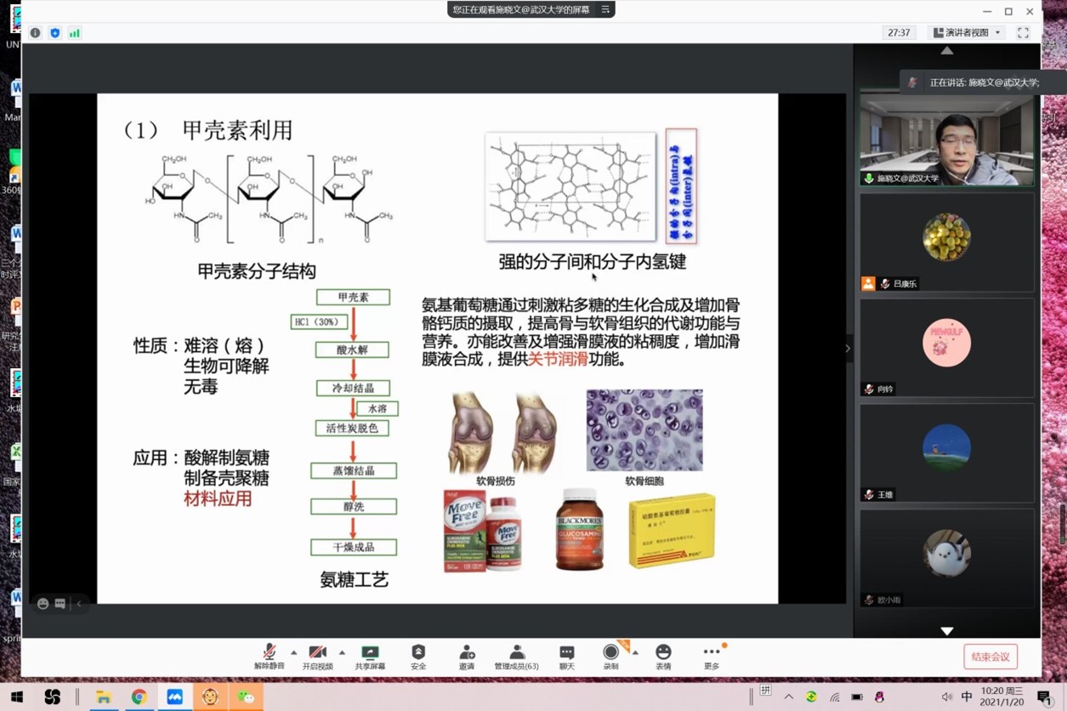Start screen sharing via 共享屏幕
The image size is (1067, 711).
click(370, 657)
